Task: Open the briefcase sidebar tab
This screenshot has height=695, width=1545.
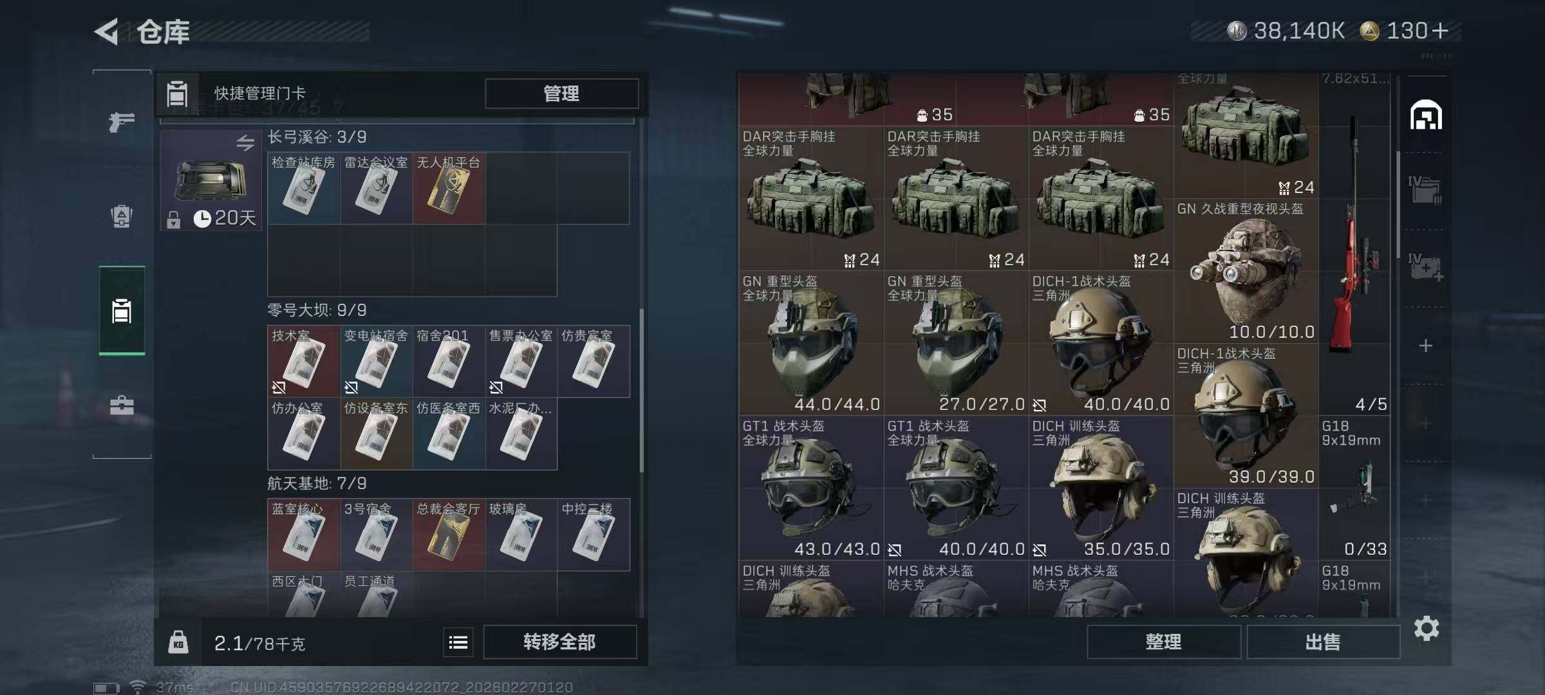Action: 122,405
